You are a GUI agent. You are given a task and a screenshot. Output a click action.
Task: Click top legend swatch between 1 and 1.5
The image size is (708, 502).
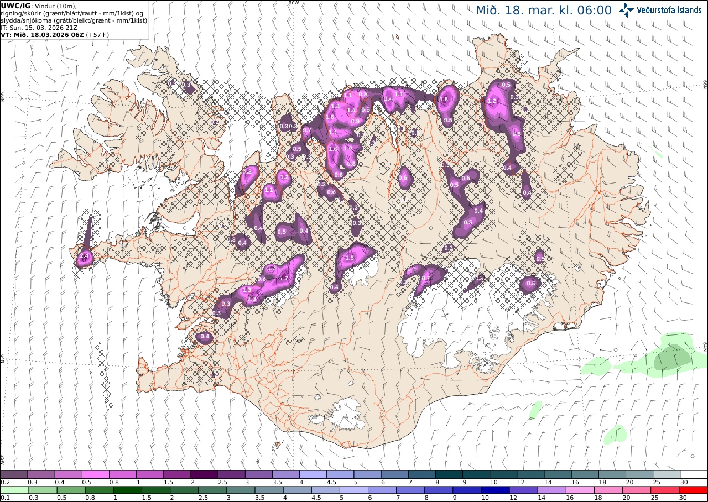click(x=150, y=474)
